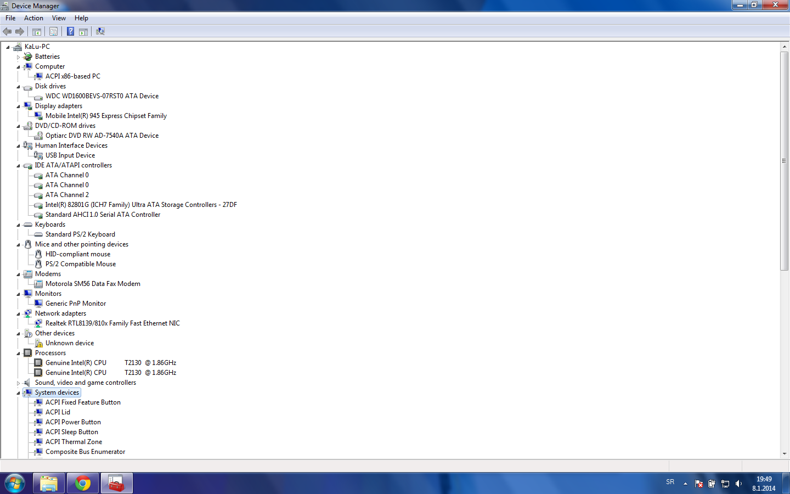
Task: Open Properties from the toolbar icon
Action: 53,31
